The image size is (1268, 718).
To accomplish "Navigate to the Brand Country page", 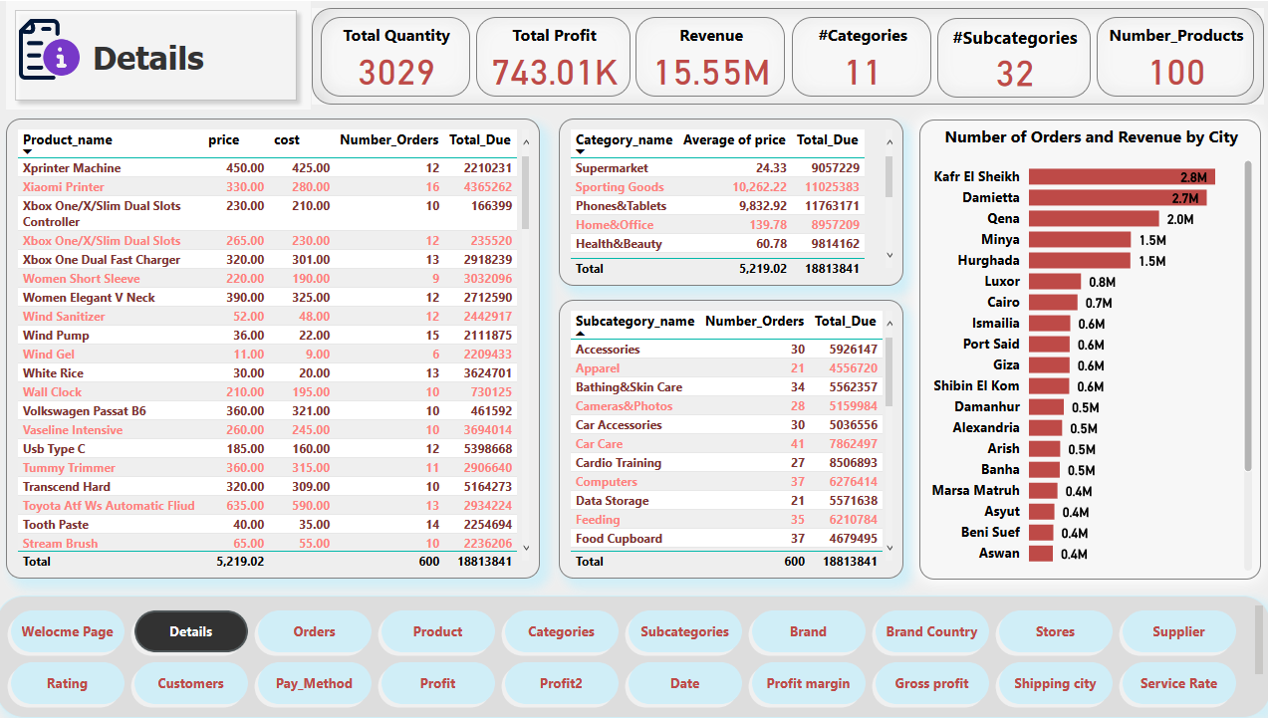I will (x=930, y=631).
